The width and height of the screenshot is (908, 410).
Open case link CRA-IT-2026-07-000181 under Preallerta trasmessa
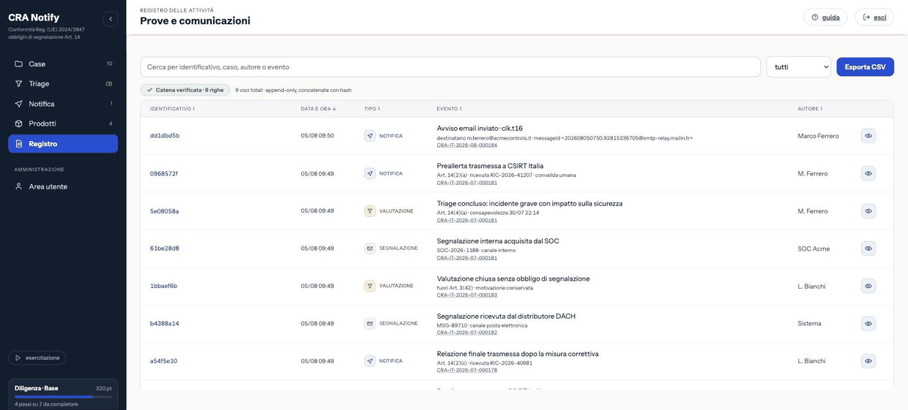click(467, 183)
